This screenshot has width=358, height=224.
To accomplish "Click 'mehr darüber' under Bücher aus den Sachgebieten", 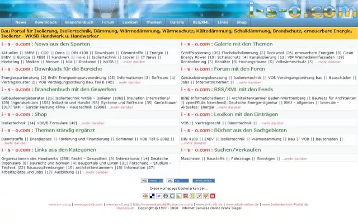I will (x=194, y=143).
